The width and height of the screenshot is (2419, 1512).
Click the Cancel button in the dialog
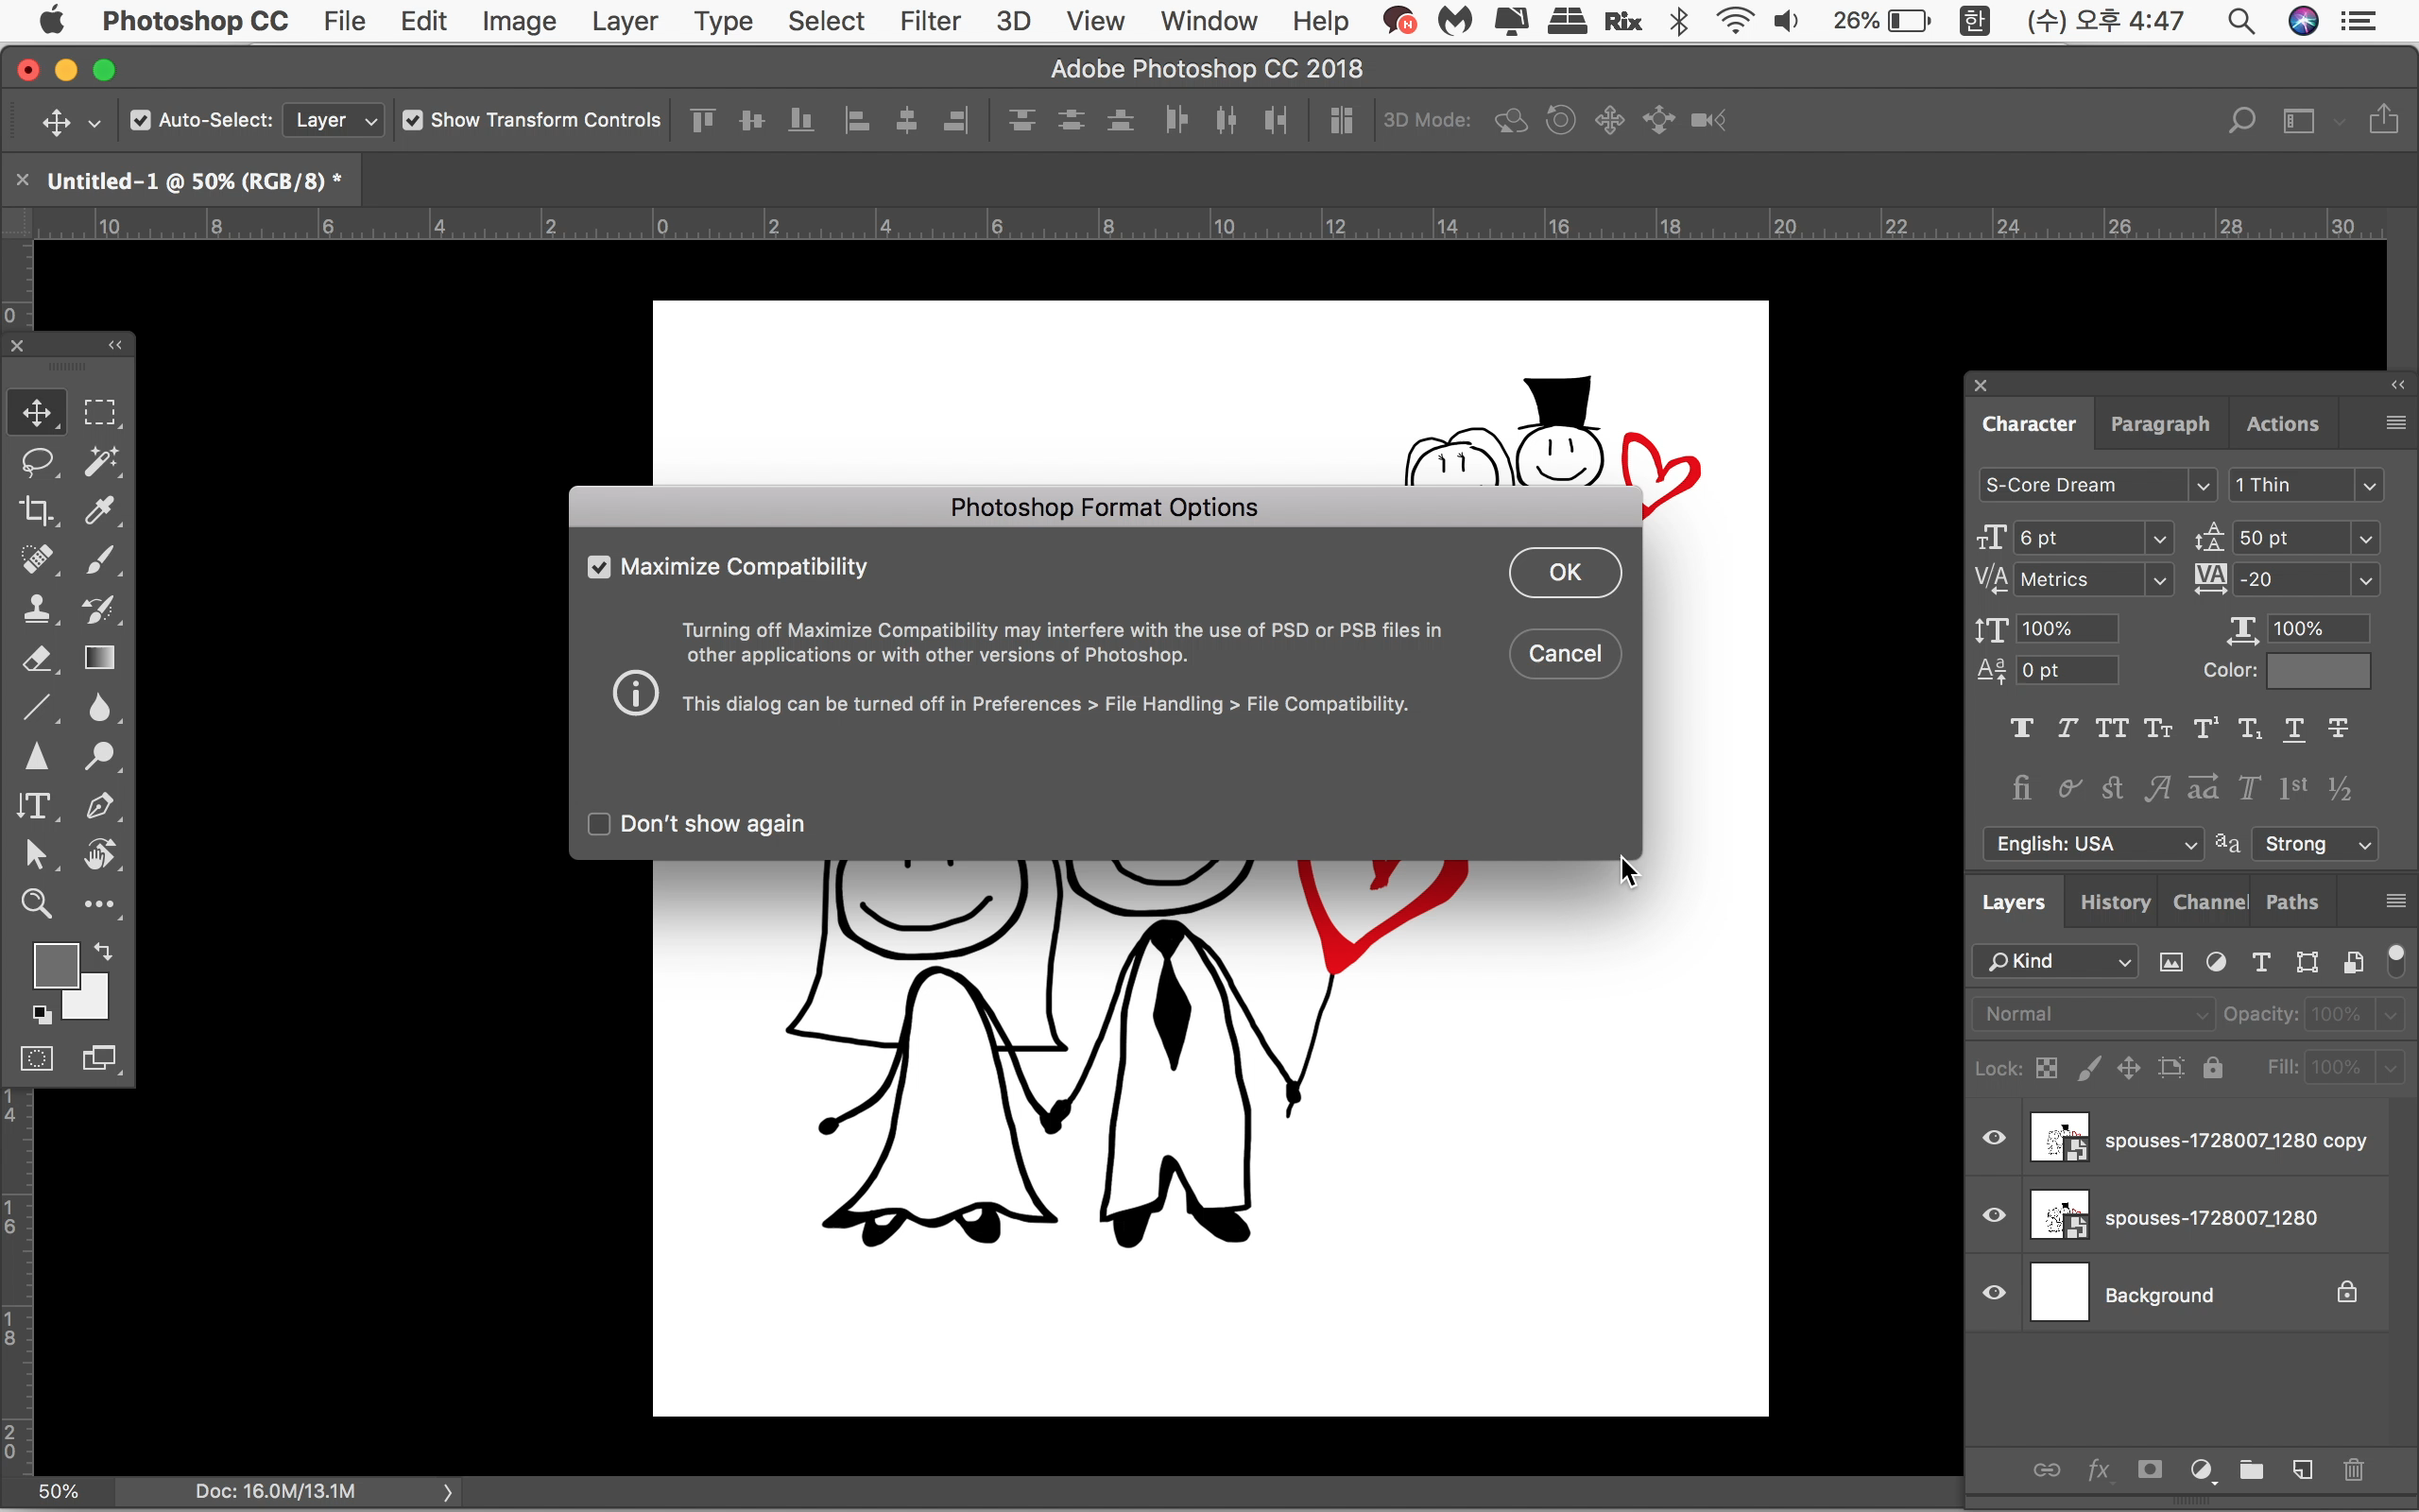click(1565, 654)
